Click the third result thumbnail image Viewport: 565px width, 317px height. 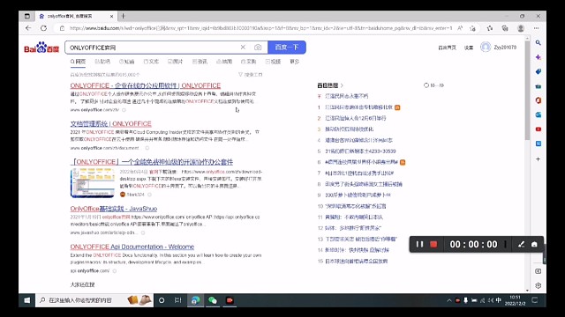pyautogui.click(x=93, y=183)
